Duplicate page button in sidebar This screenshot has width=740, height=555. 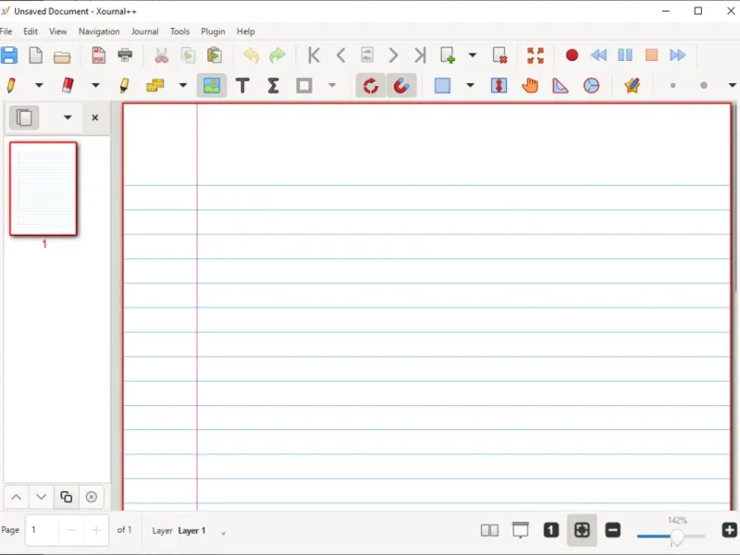pos(66,497)
